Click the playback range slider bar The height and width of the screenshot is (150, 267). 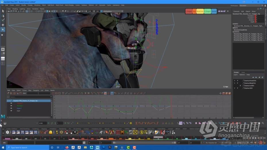144,143
